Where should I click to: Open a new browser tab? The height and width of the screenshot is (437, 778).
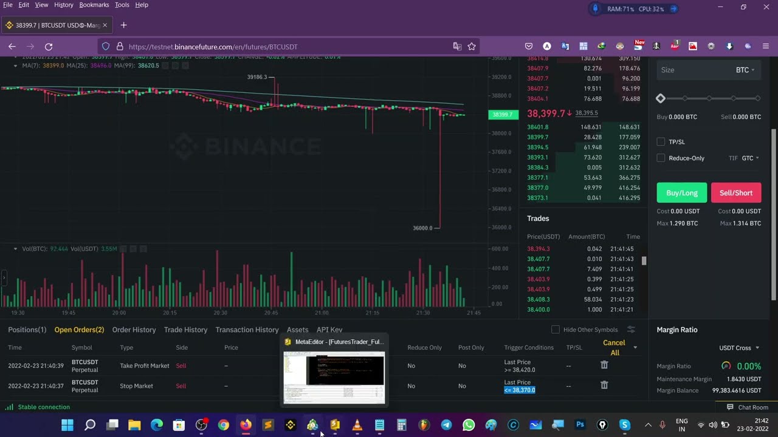(124, 25)
